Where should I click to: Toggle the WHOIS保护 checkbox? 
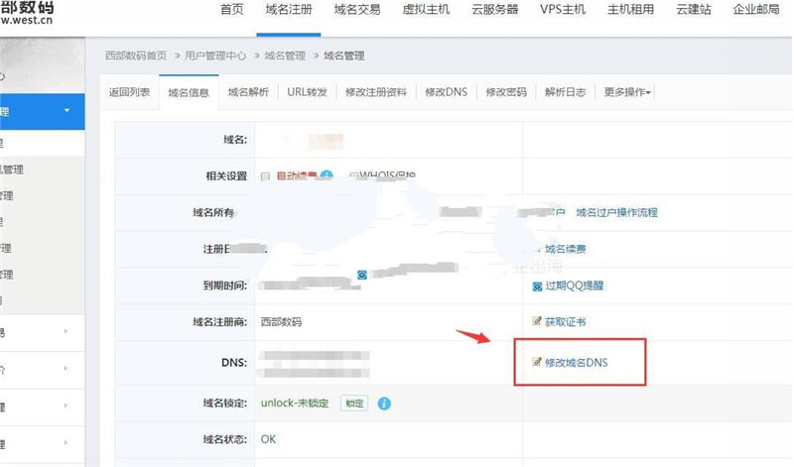(354, 176)
